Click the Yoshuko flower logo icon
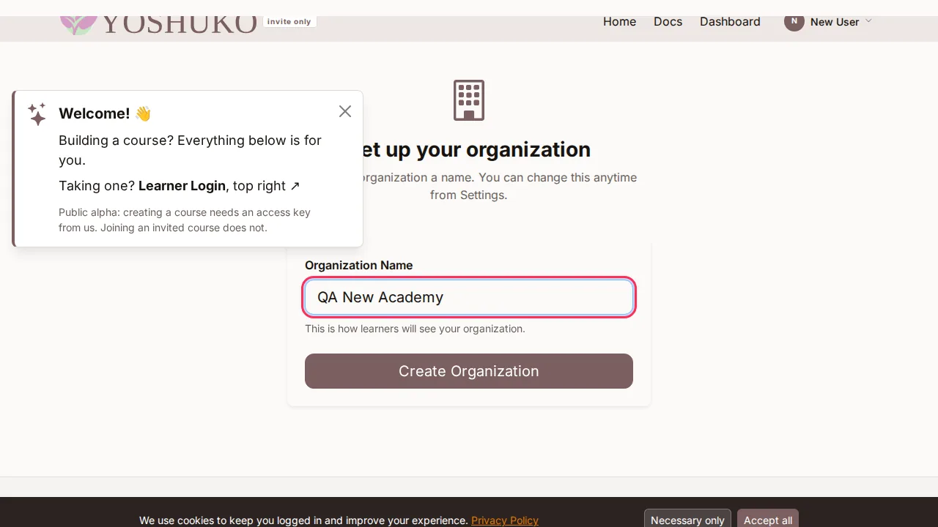This screenshot has height=527, width=938. coord(78,26)
